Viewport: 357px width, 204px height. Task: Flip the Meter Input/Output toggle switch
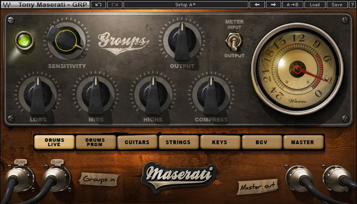[x=234, y=42]
